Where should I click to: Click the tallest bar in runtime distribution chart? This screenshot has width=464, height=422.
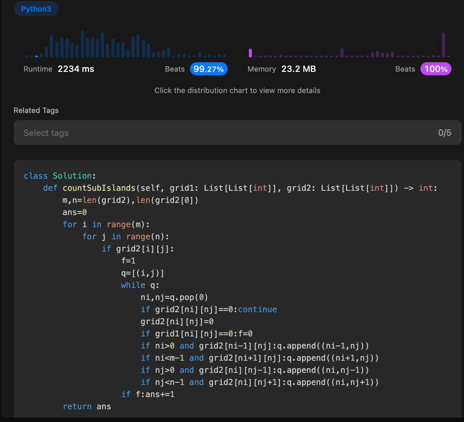[x=83, y=44]
